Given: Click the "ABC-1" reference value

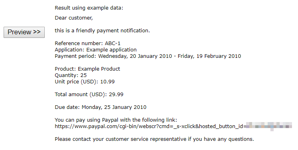Looking at the screenshot, I should [x=113, y=43].
